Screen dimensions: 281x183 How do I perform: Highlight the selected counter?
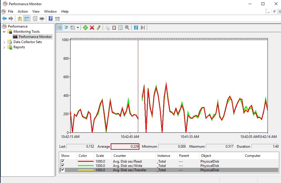98,27
